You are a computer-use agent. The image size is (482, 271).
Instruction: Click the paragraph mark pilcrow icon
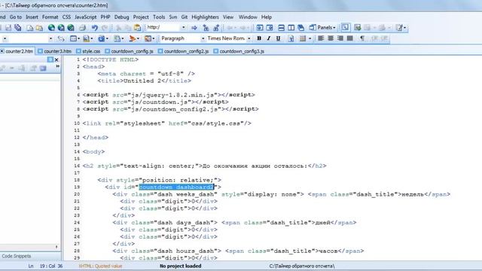[x=362, y=38]
